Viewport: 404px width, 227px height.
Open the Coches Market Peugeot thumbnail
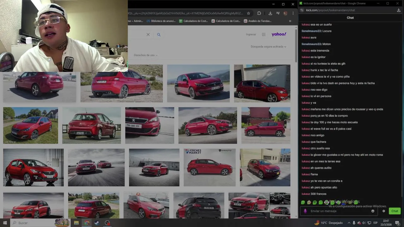210,167
